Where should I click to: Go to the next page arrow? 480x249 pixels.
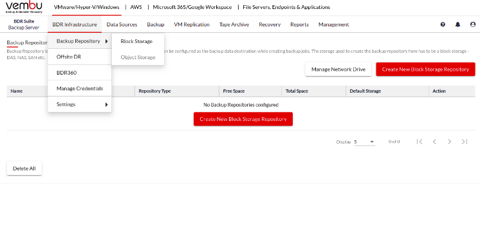click(449, 142)
